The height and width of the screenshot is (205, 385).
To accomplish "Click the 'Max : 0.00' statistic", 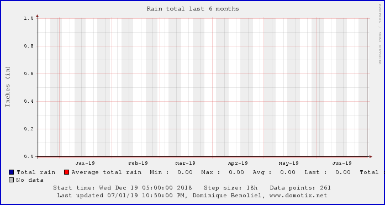I will pyautogui.click(x=223, y=172).
